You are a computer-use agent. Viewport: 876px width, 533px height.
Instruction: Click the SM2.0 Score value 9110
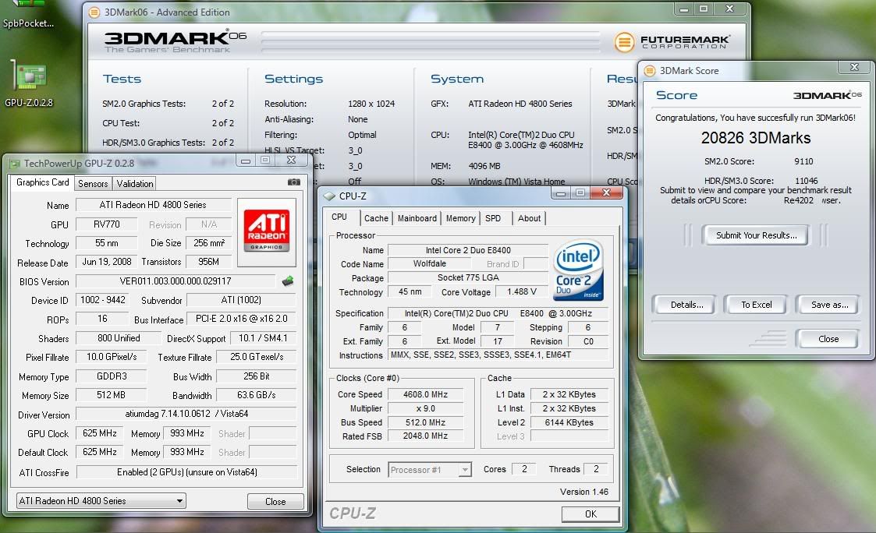point(803,161)
